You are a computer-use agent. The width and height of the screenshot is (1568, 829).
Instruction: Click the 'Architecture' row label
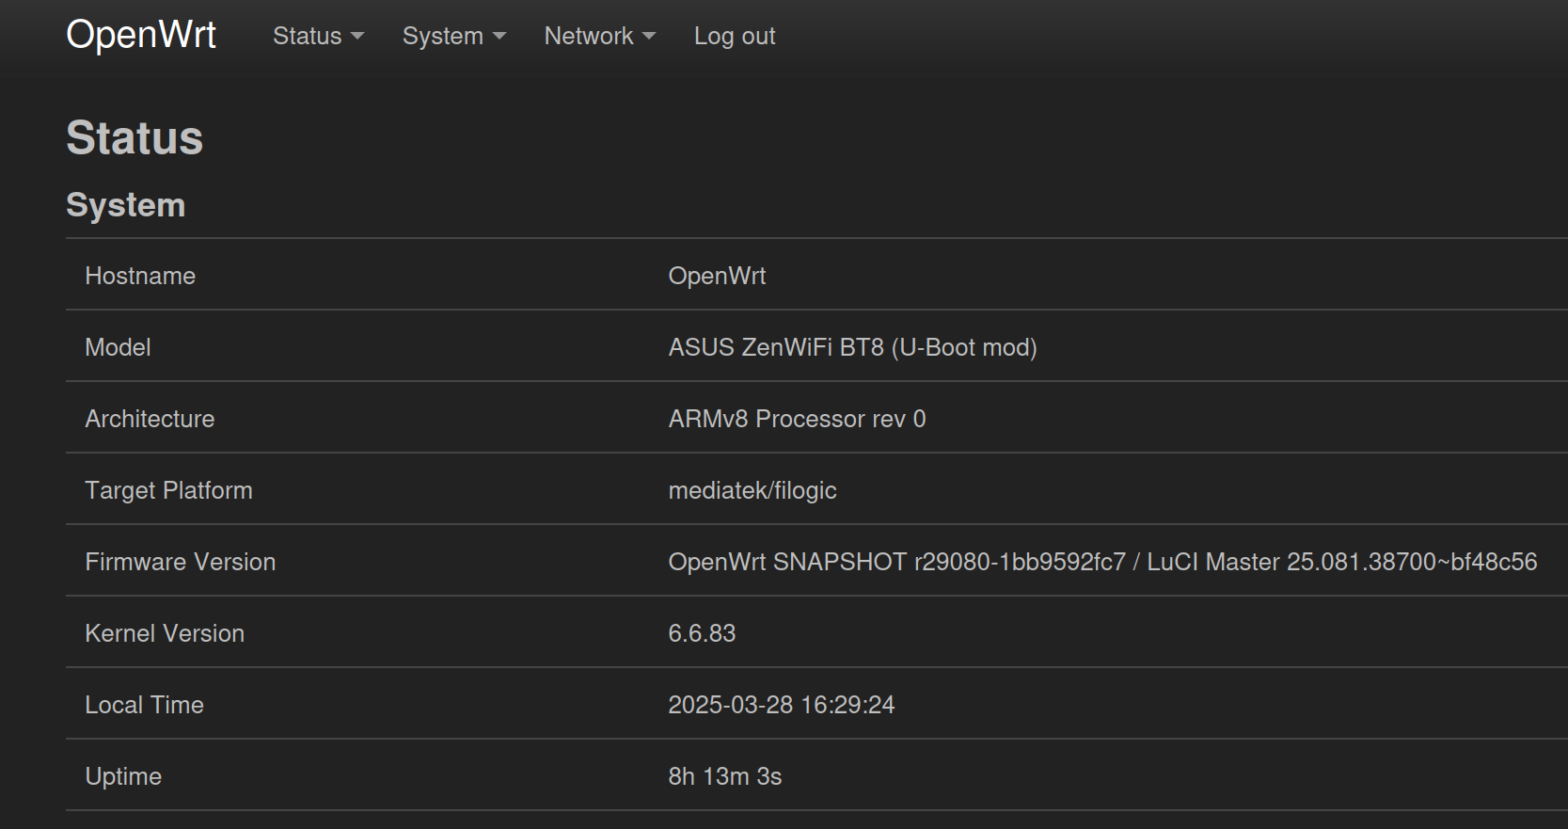(x=150, y=419)
